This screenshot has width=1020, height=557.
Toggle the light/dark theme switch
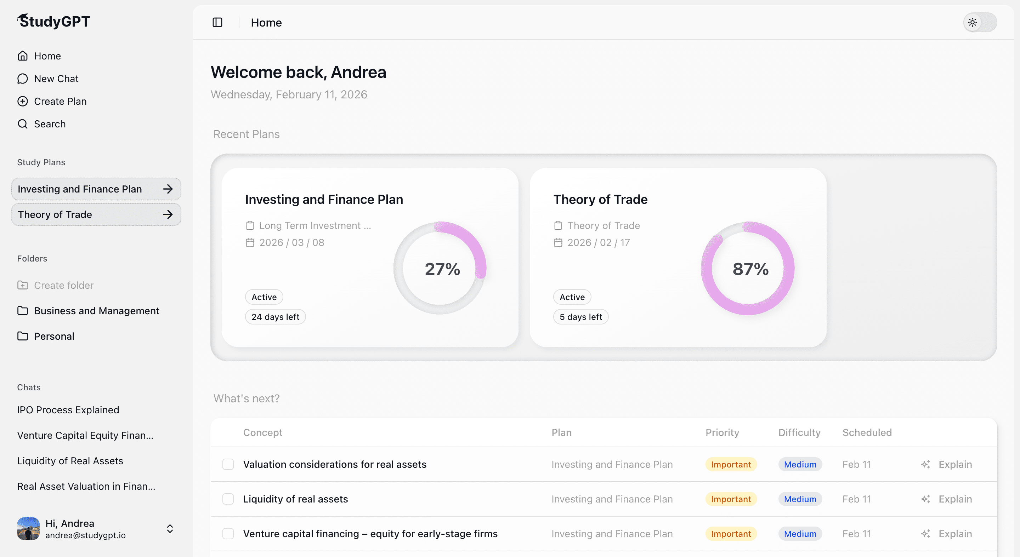(x=980, y=23)
